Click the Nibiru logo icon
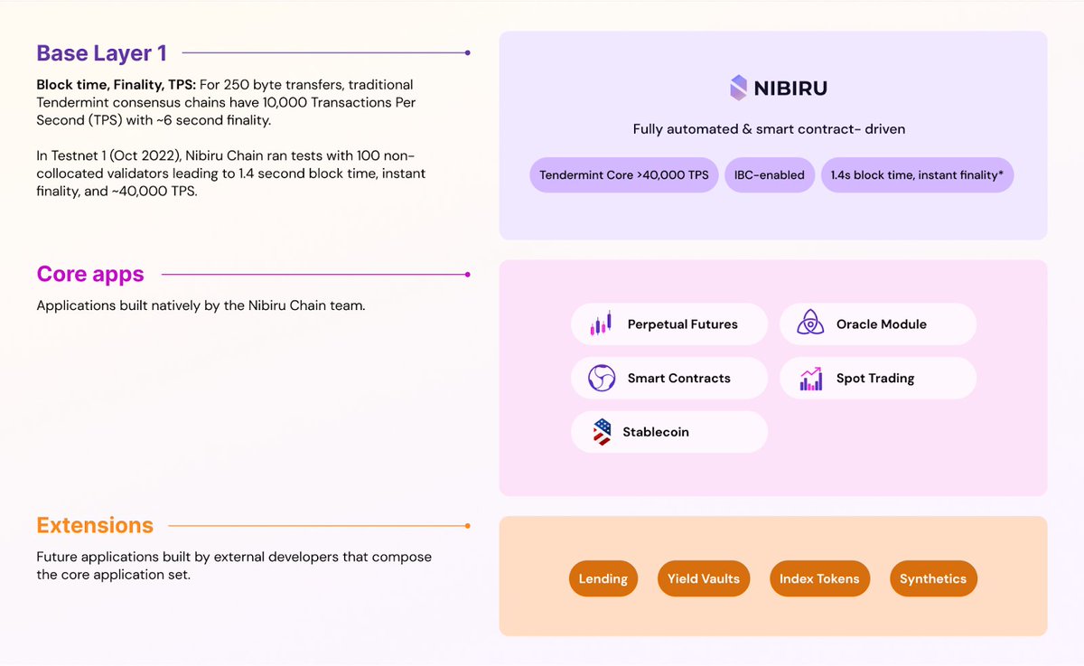The width and height of the screenshot is (1084, 666). coord(739,88)
